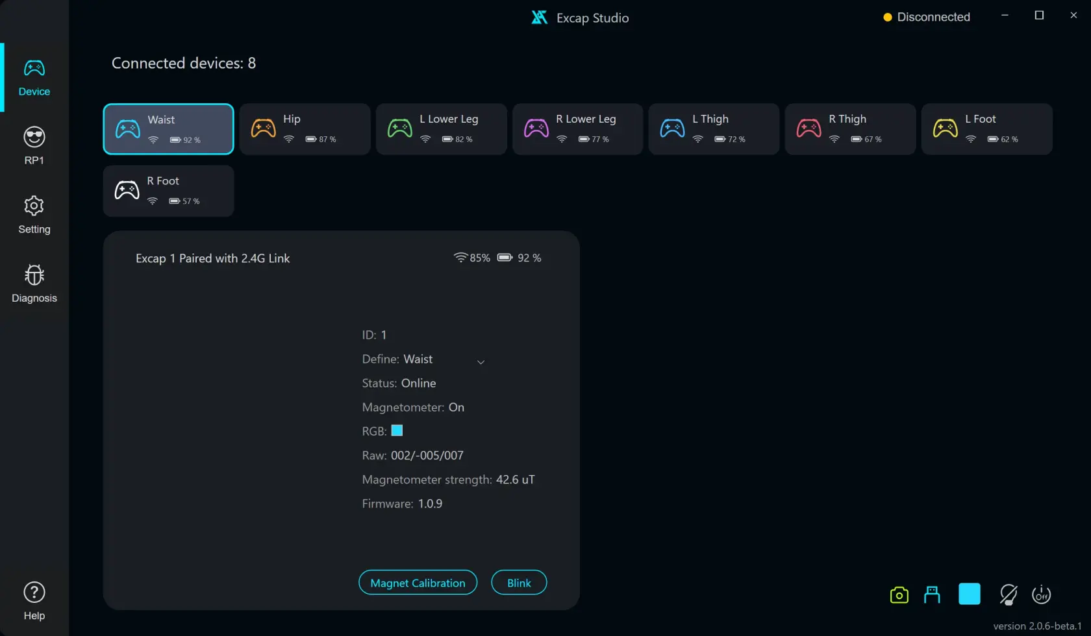The image size is (1091, 636).
Task: Click the blue chair icon
Action: pyautogui.click(x=932, y=594)
